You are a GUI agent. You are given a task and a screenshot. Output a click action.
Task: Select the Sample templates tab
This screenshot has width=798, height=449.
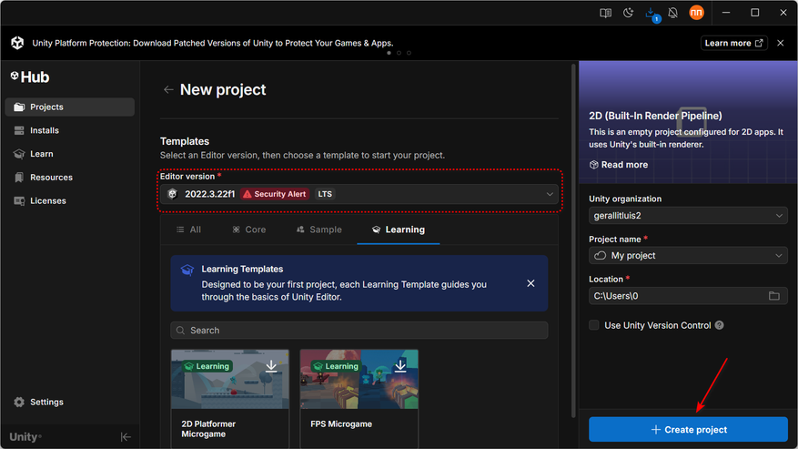[318, 230]
